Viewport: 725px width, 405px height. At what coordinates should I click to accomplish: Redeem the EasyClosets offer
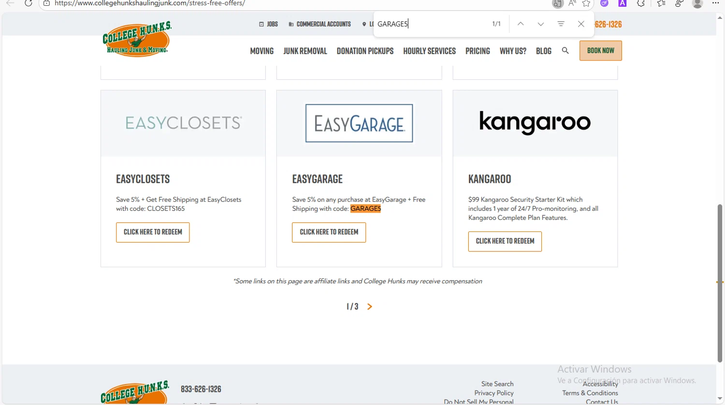153,232
